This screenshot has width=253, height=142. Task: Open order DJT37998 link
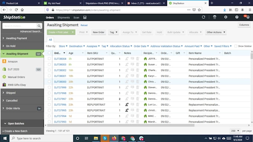point(60,93)
